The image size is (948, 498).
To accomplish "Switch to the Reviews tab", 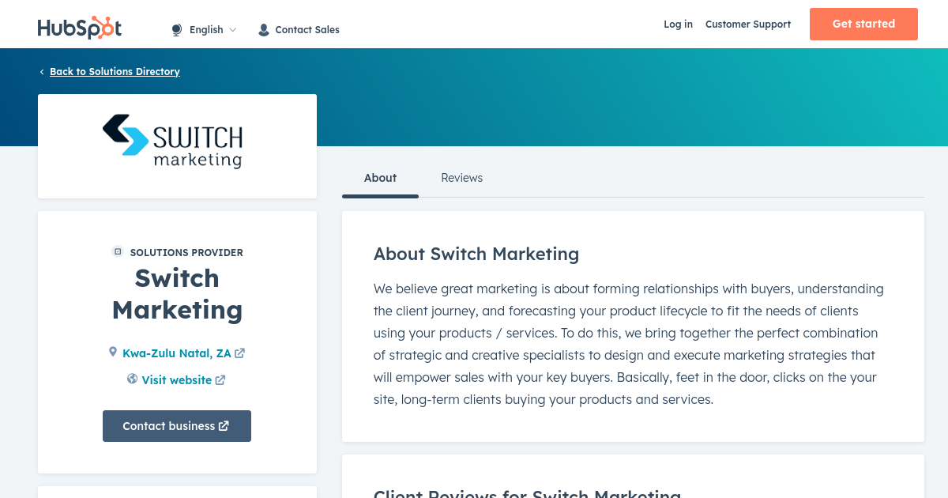I will tap(461, 178).
